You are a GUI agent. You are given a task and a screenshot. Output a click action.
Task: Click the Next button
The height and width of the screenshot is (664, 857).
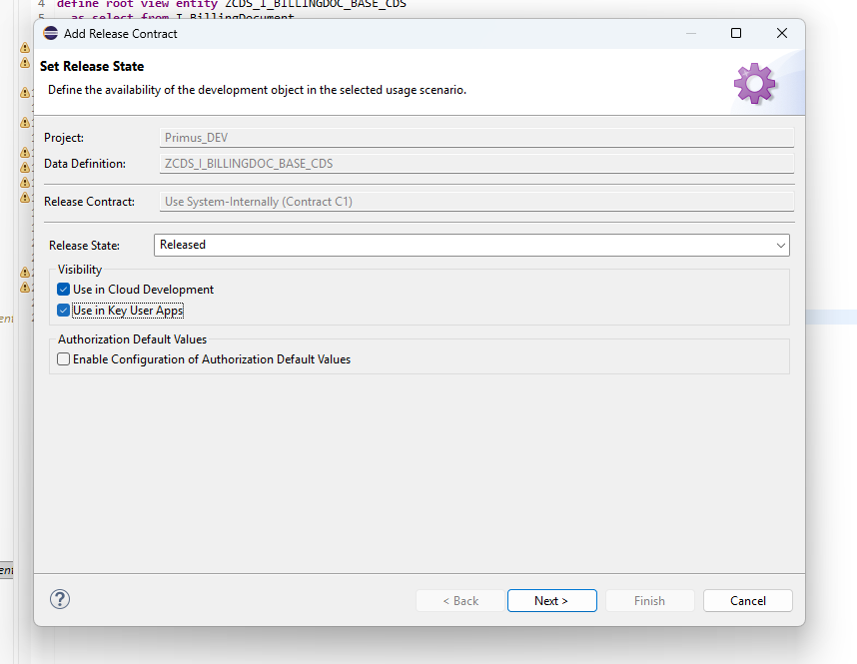(552, 601)
